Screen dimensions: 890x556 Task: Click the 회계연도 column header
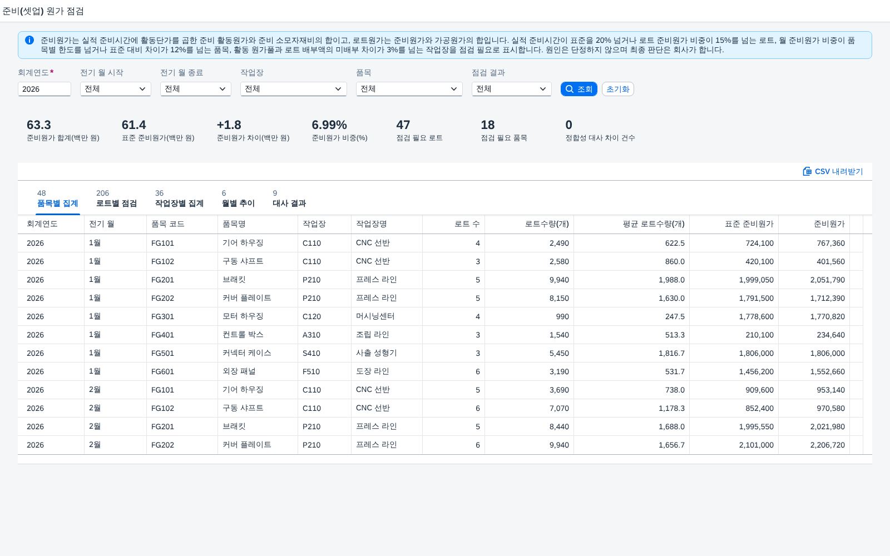pyautogui.click(x=51, y=224)
